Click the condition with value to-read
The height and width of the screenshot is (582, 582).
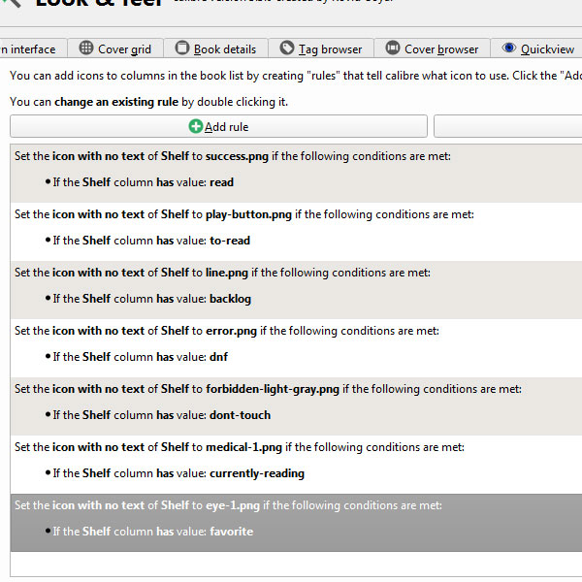(x=147, y=241)
